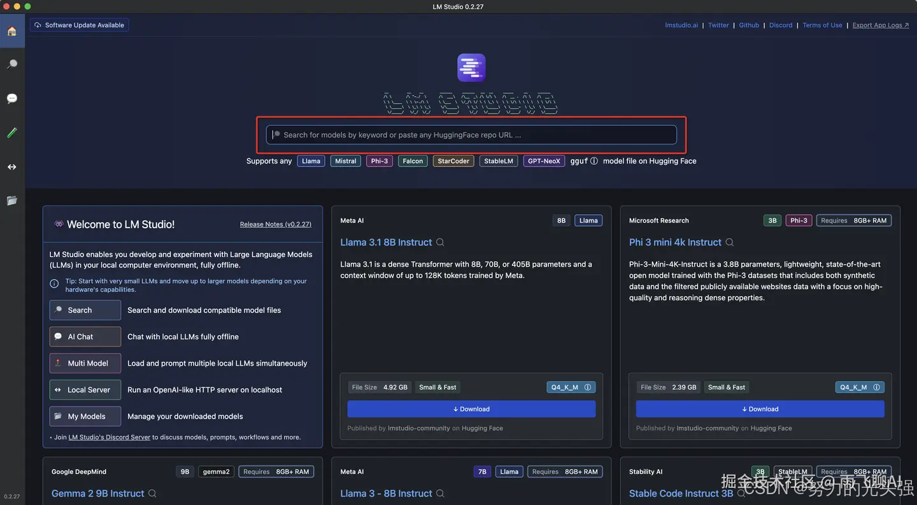The image size is (917, 505).
Task: Open the Stable Code Instruct 3B title
Action: [x=681, y=494]
